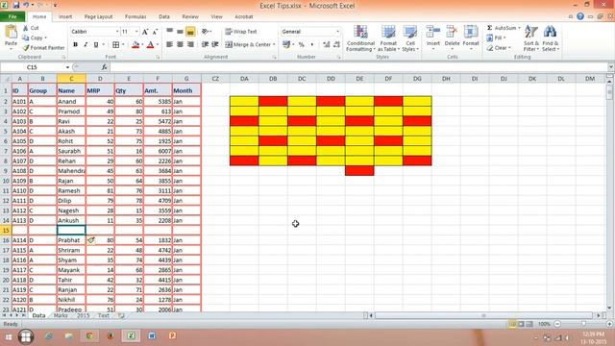Open PowerPoint from the taskbar
This screenshot has height=346, width=615.
(172, 336)
